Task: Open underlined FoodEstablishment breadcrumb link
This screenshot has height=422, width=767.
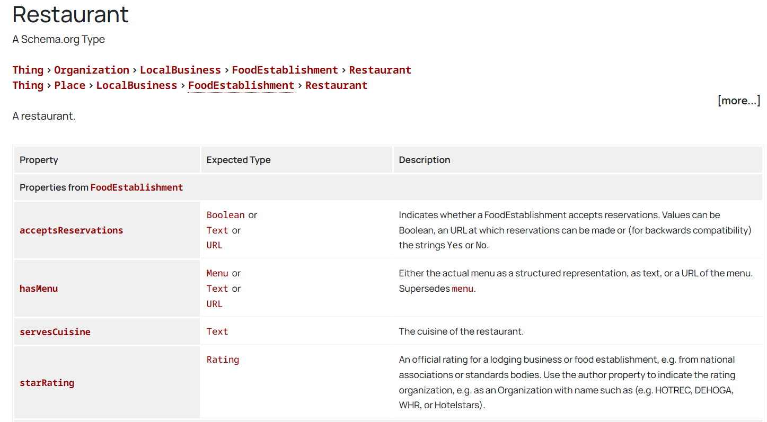Action: [241, 85]
